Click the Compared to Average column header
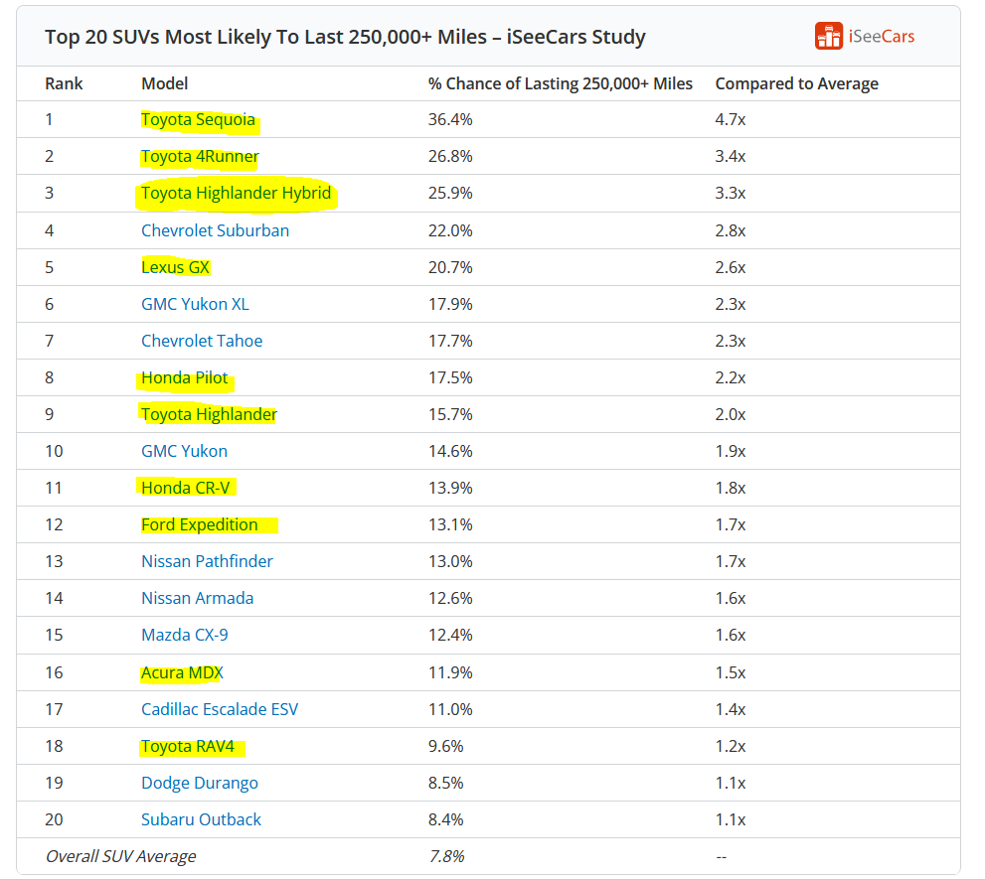Screen dimensions: 985x880 pos(796,83)
